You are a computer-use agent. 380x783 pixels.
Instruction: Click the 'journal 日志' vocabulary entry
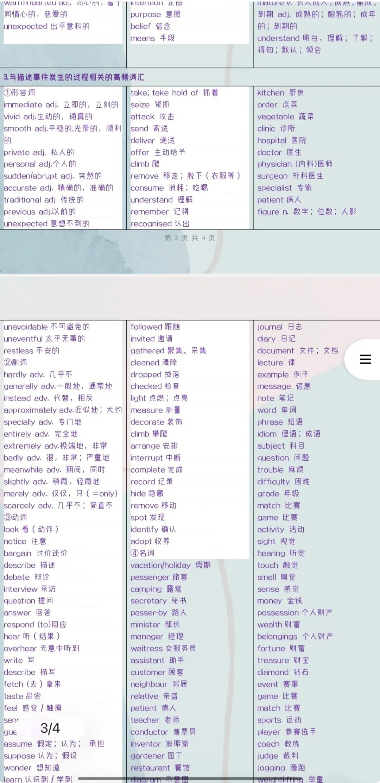pos(280,327)
